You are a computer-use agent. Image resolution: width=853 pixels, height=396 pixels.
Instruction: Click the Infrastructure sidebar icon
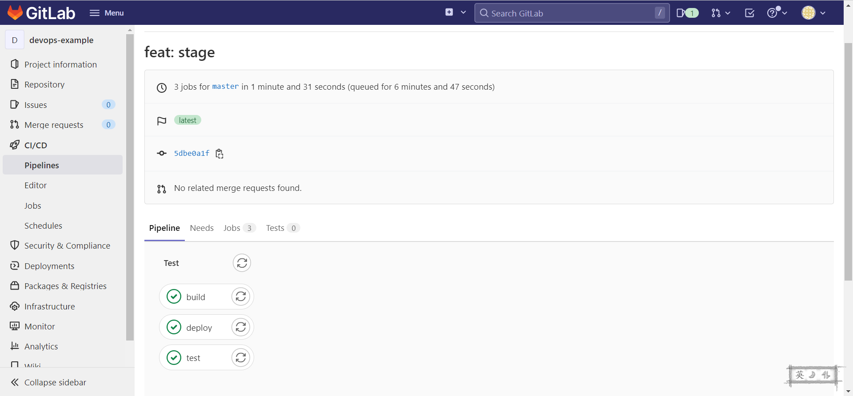point(15,306)
